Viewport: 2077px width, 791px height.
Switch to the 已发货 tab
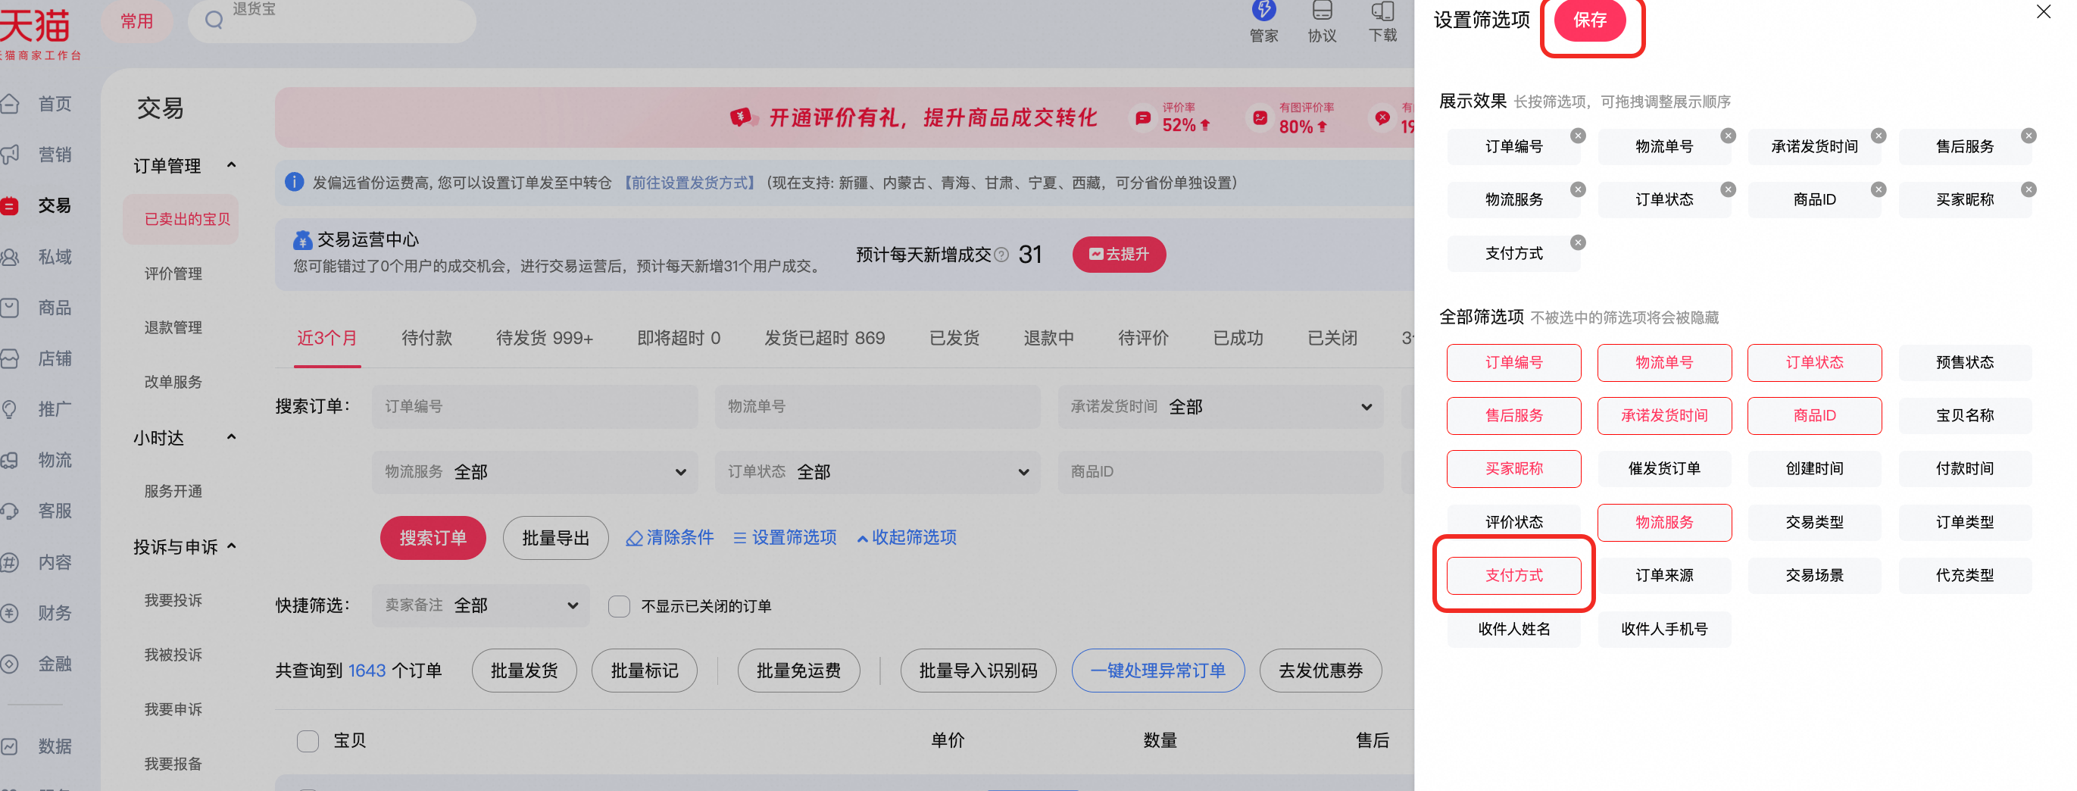click(x=954, y=339)
